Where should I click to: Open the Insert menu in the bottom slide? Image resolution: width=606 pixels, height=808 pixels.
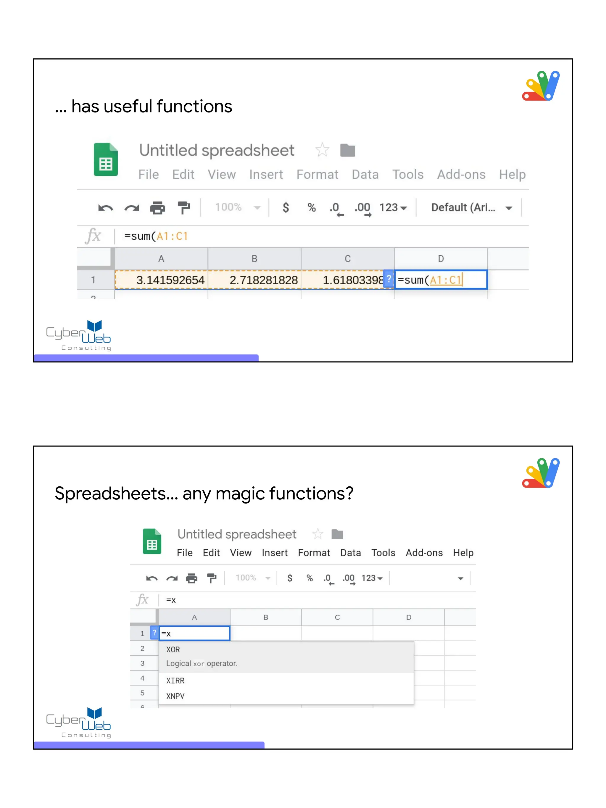click(274, 552)
